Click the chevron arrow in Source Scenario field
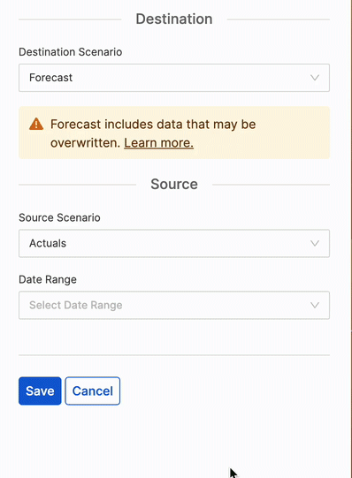The height and width of the screenshot is (478, 352). 315,243
